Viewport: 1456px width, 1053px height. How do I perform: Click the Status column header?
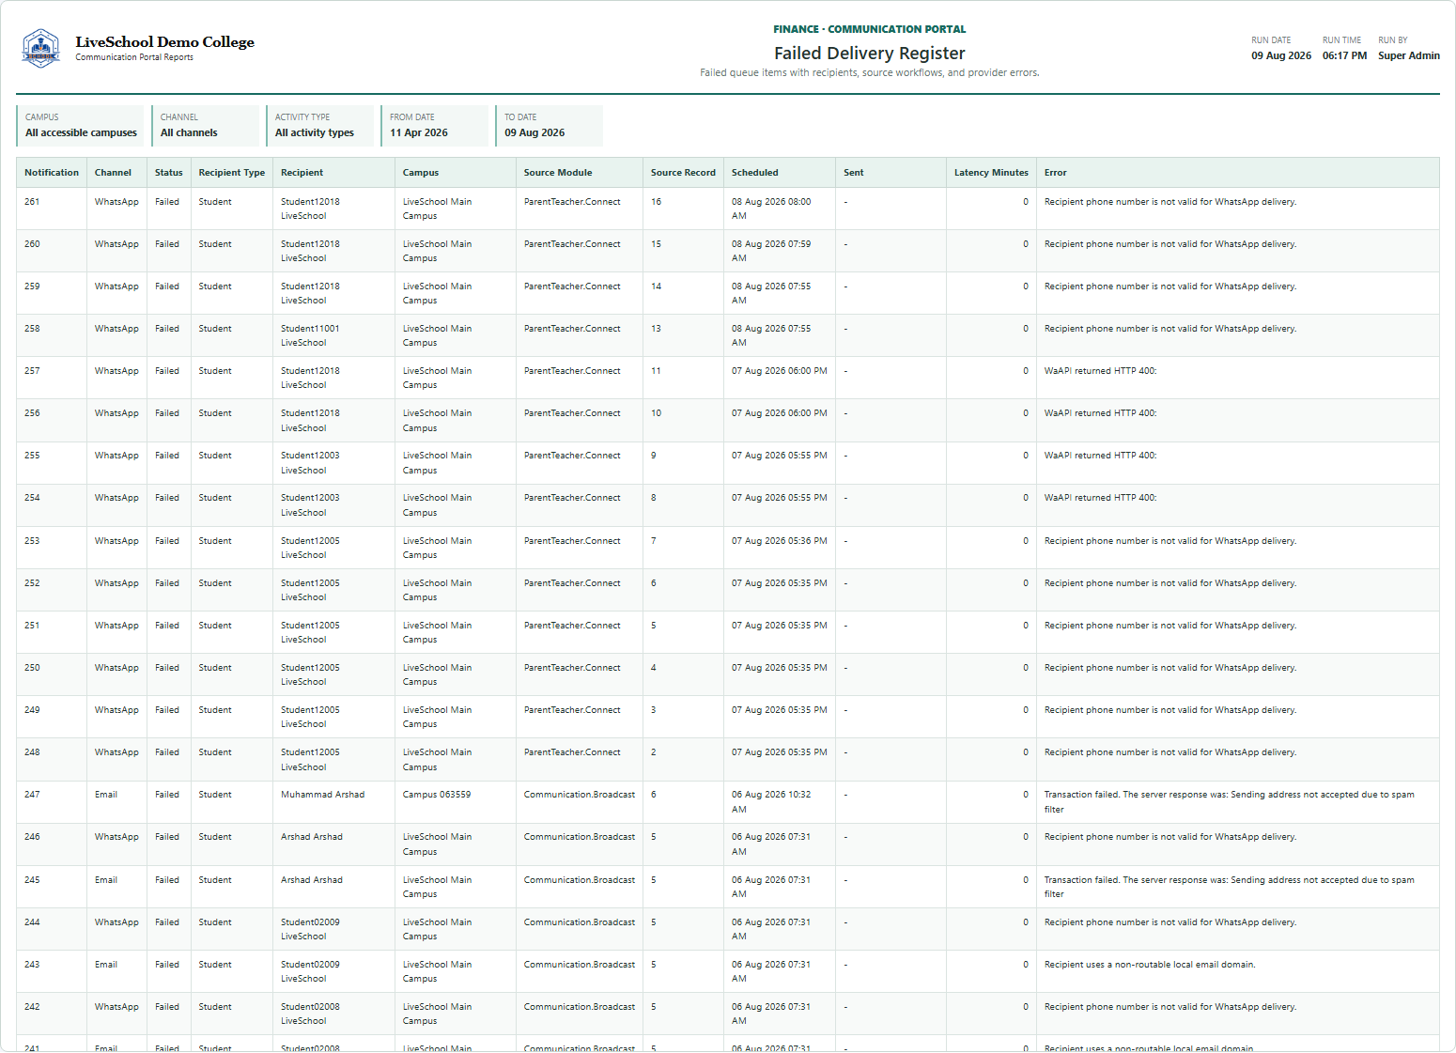coord(169,173)
